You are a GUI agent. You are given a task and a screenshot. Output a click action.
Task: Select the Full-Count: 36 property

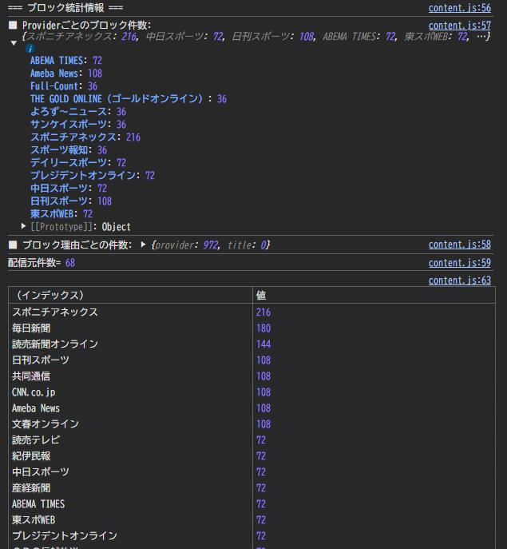(64, 86)
